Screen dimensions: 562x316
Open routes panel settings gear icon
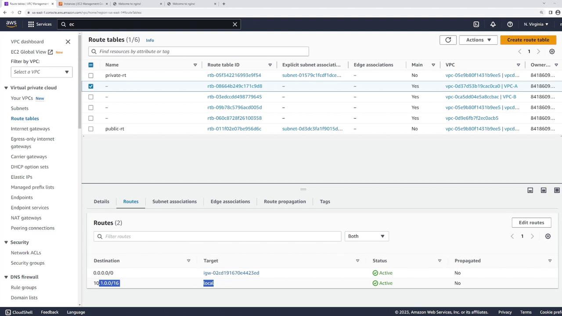[x=548, y=237]
